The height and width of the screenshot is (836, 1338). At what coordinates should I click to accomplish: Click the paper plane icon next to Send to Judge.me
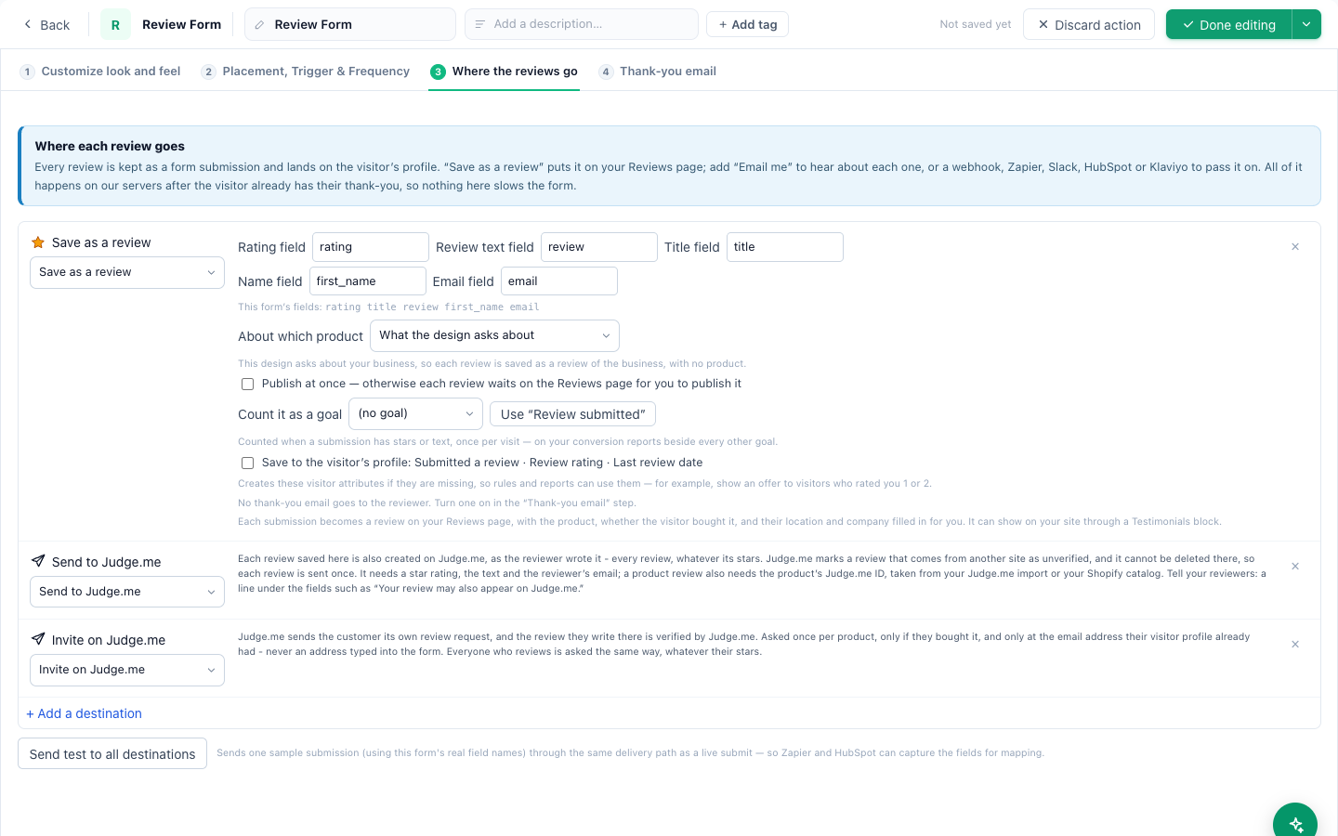coord(38,561)
